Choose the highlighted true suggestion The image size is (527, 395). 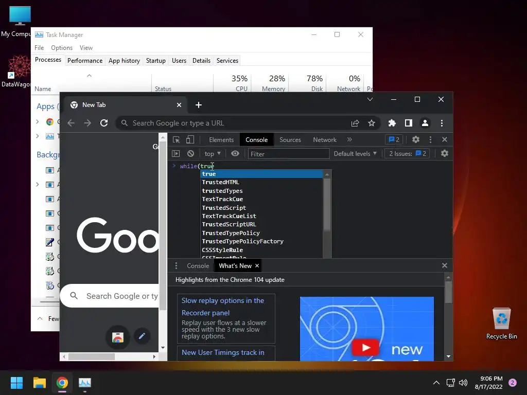[261, 174]
